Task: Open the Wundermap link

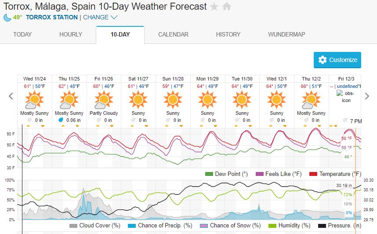Action: coord(286,34)
